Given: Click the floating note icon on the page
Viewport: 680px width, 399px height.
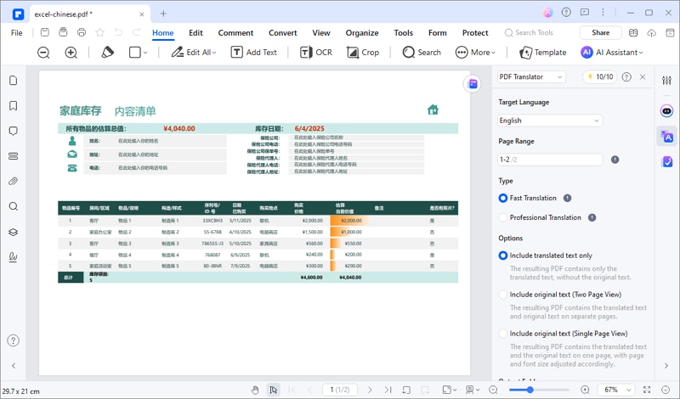Looking at the screenshot, I should pos(473,83).
